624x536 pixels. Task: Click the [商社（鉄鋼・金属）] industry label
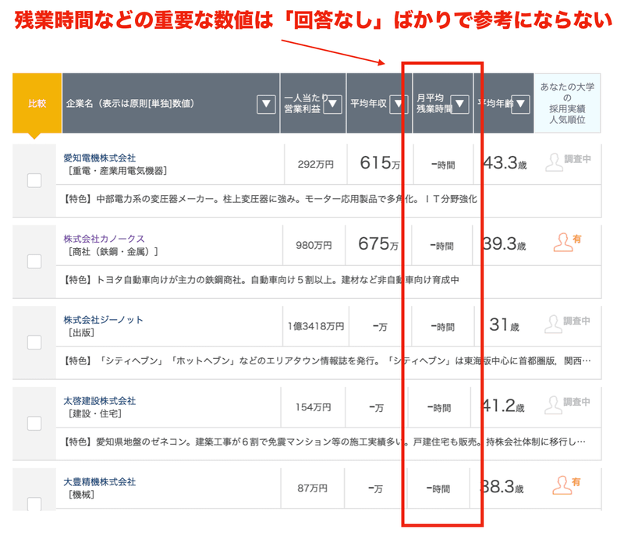[x=113, y=252]
